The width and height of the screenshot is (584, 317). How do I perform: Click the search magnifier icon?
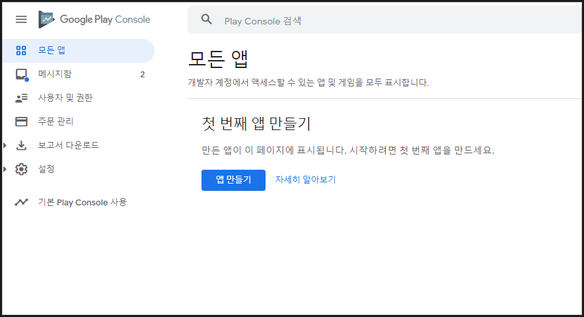point(207,20)
